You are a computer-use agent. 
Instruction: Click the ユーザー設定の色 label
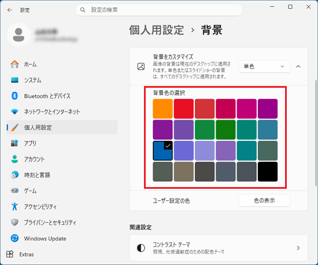(x=171, y=200)
